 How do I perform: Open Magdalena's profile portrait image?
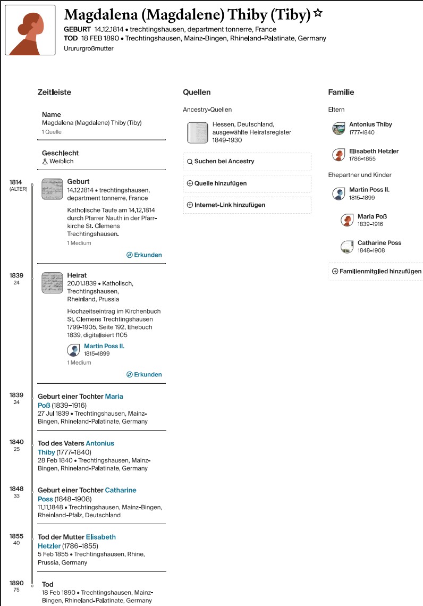tap(30, 30)
